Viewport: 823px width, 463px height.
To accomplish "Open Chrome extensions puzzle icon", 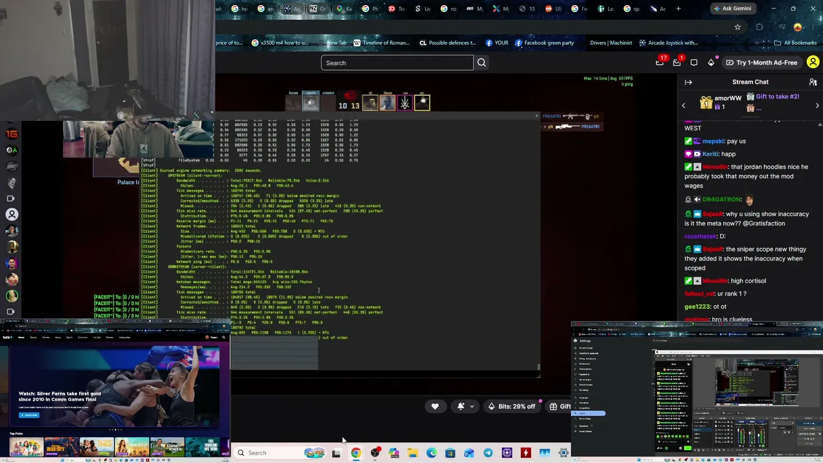I will (759, 27).
